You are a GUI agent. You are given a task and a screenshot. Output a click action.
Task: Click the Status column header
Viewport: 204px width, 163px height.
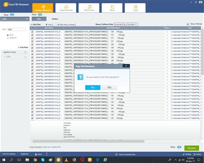point(167,28)
